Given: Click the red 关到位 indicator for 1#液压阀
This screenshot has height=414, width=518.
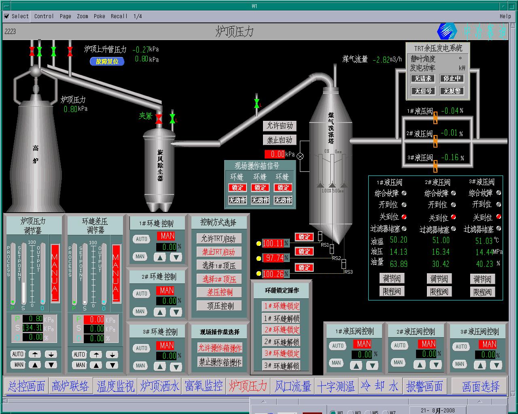Looking at the screenshot, I should click(403, 216).
